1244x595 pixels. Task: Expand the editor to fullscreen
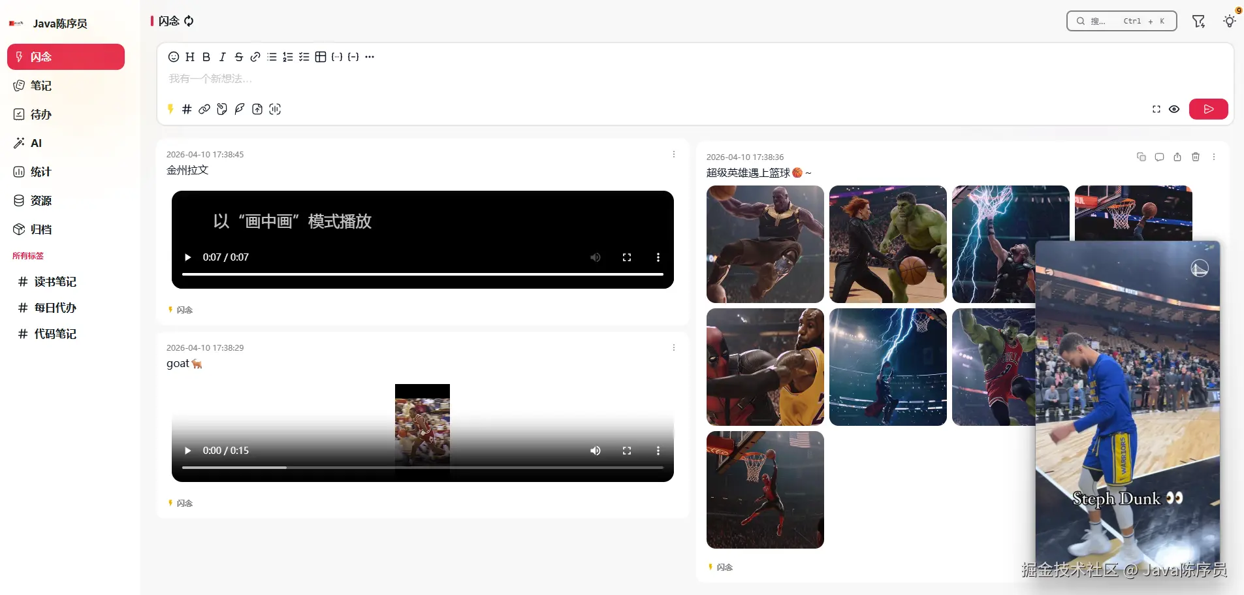(x=1156, y=109)
